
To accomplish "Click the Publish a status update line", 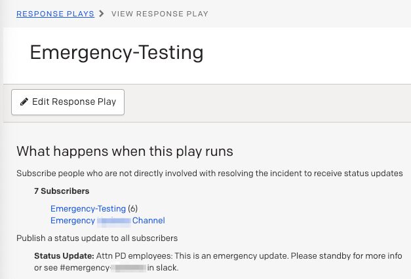I will [x=97, y=238].
